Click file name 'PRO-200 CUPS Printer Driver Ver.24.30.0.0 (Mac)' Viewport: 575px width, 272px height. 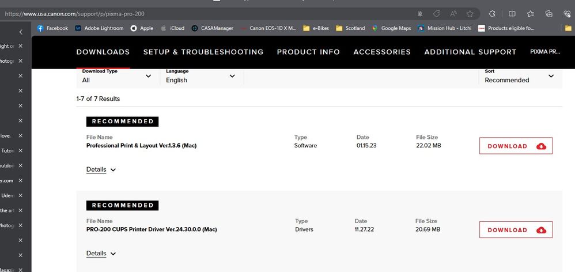[152, 229]
